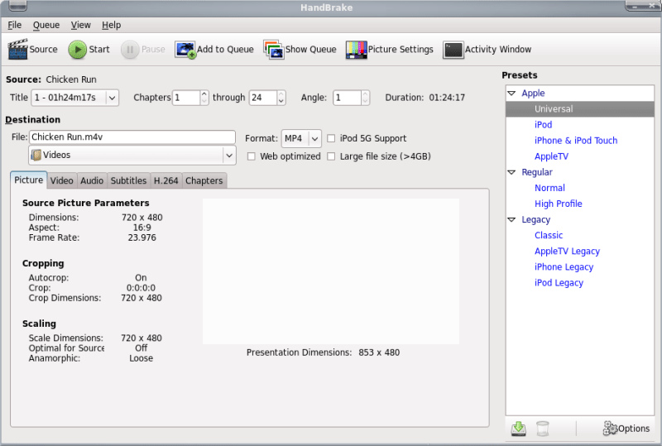Open the Format MP4 dropdown
The width and height of the screenshot is (662, 446).
(300, 138)
